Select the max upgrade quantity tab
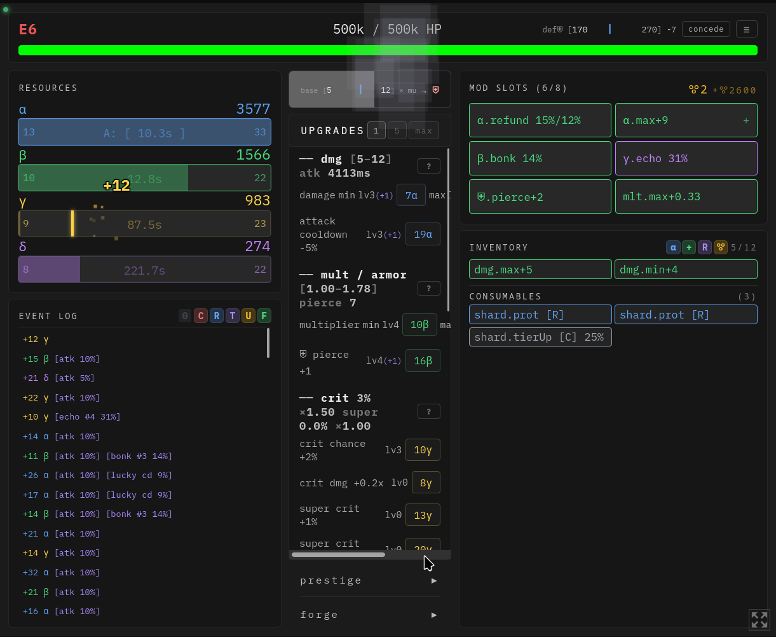This screenshot has height=637, width=776. click(x=423, y=131)
